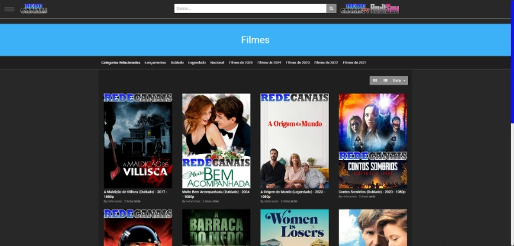Screen dimensions: 514x246
Task: Click the Categorias Relacionadas label
Action: [x=121, y=62]
